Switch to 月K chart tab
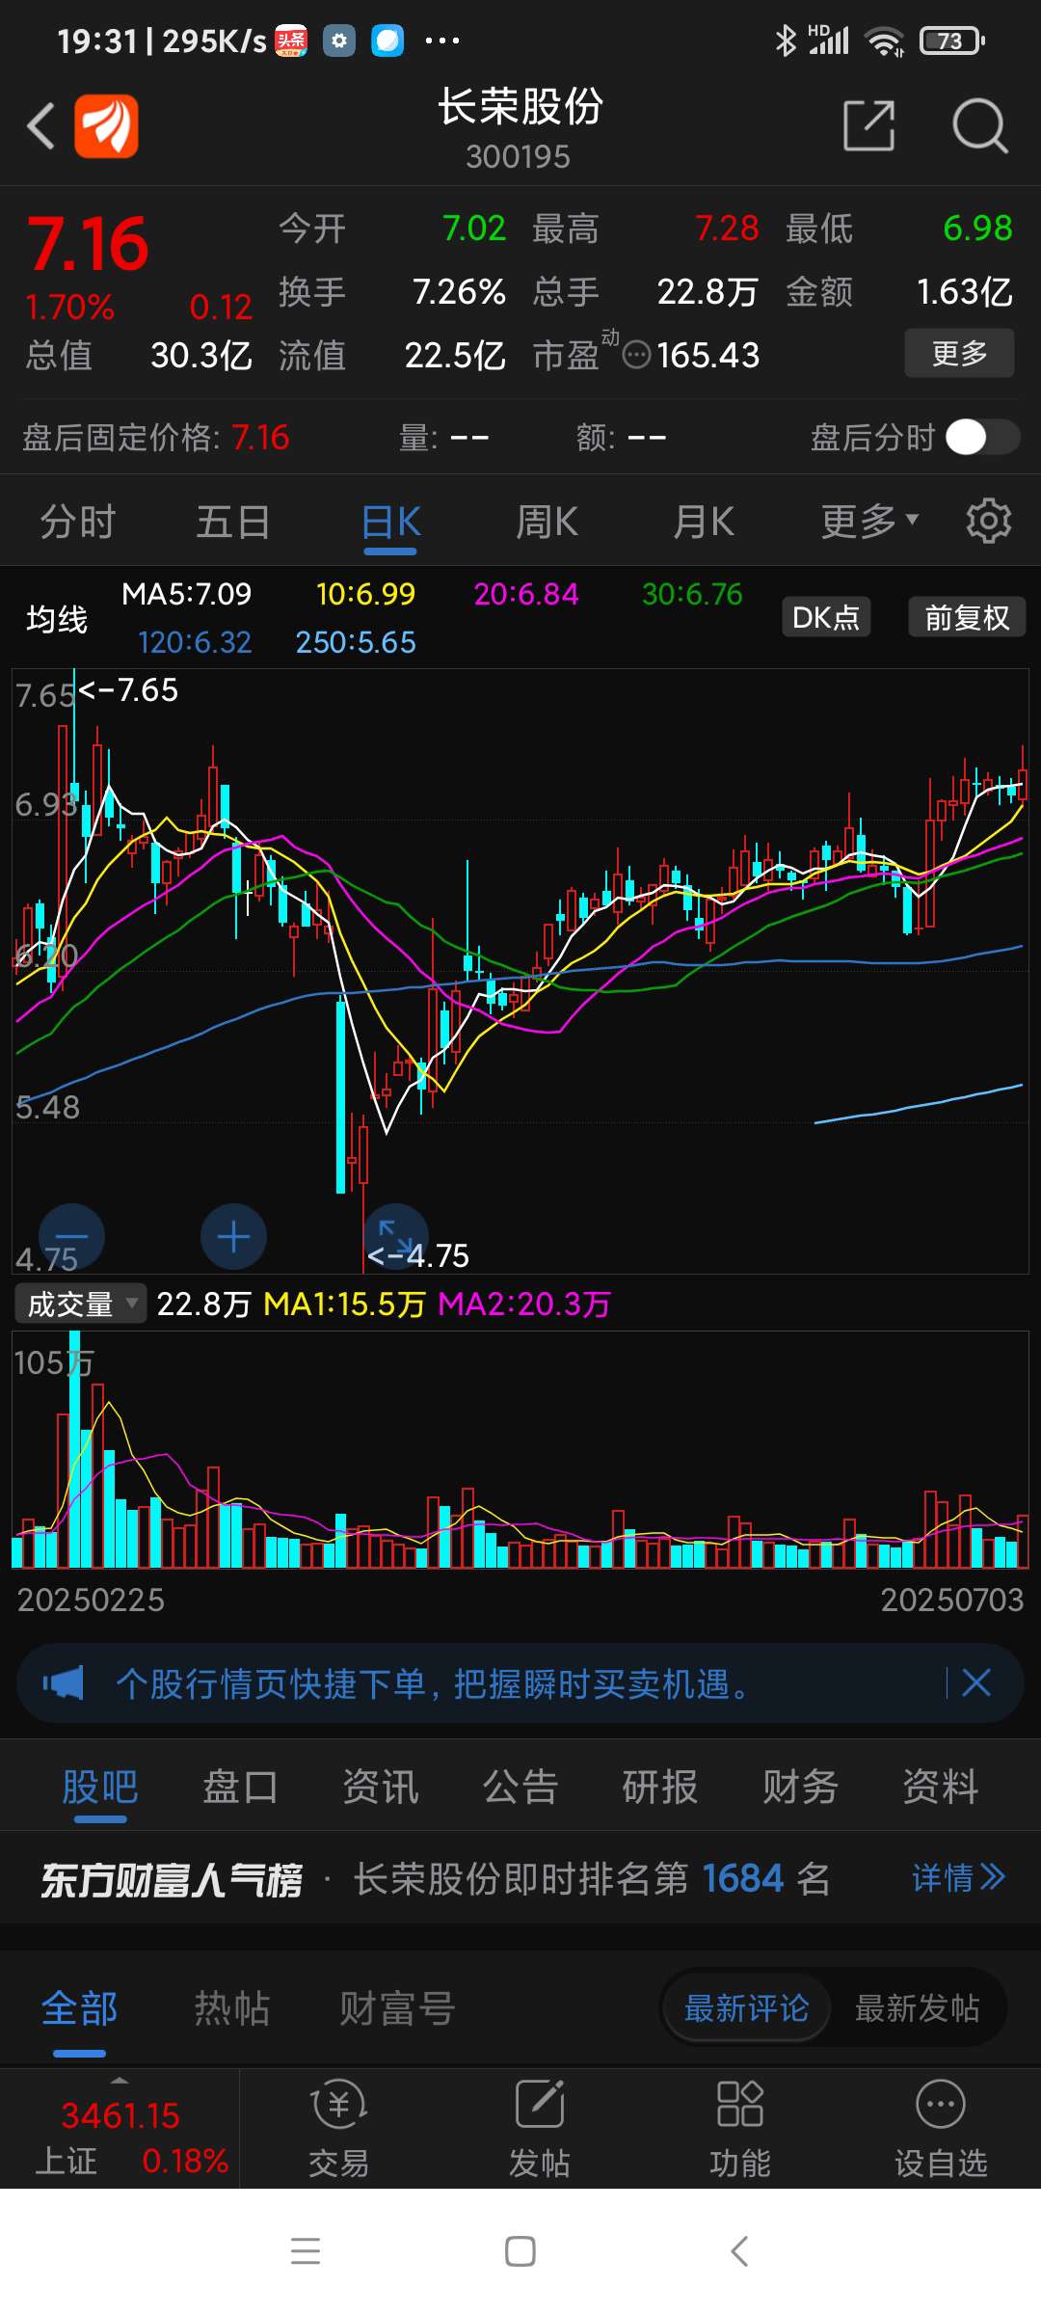 pyautogui.click(x=704, y=522)
